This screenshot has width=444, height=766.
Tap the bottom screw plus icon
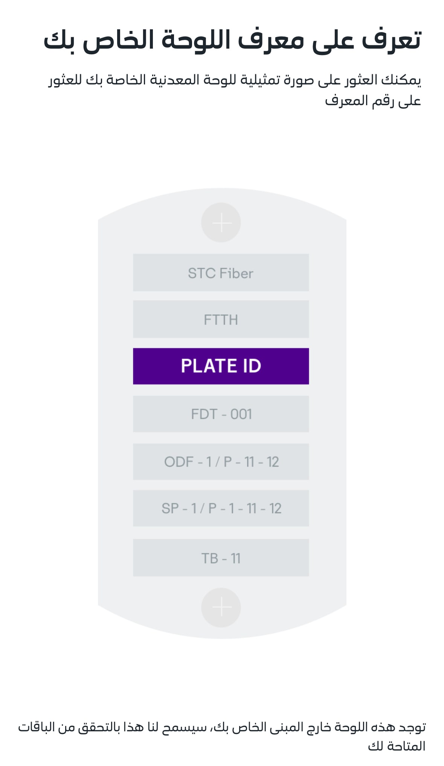(221, 607)
